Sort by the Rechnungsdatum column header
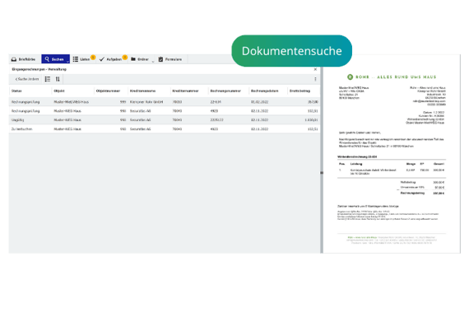The width and height of the screenshot is (469, 317). point(265,91)
